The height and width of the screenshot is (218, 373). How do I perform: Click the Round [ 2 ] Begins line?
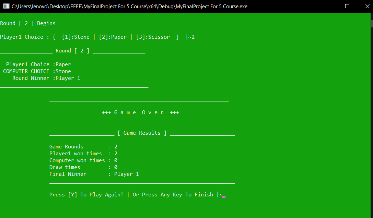(x=27, y=23)
